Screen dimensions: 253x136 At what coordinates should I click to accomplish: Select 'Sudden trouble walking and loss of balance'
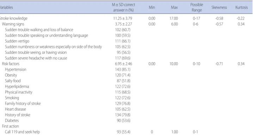pyautogui.click(x=39, y=30)
